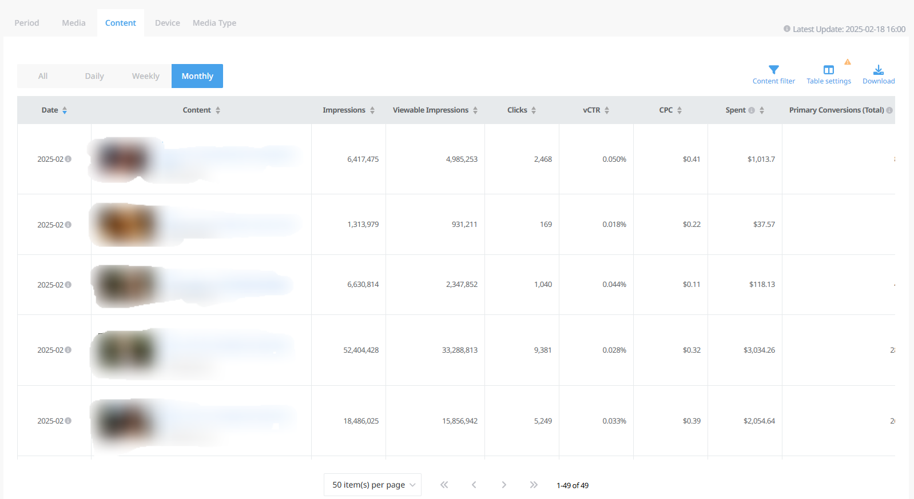The width and height of the screenshot is (914, 499).
Task: Switch to the Media tab
Action: pyautogui.click(x=74, y=23)
